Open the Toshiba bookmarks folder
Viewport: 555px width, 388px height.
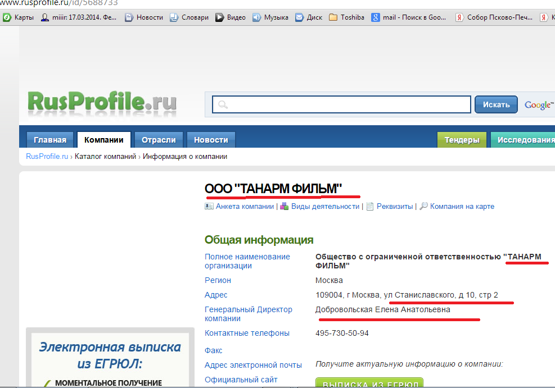coord(346,17)
